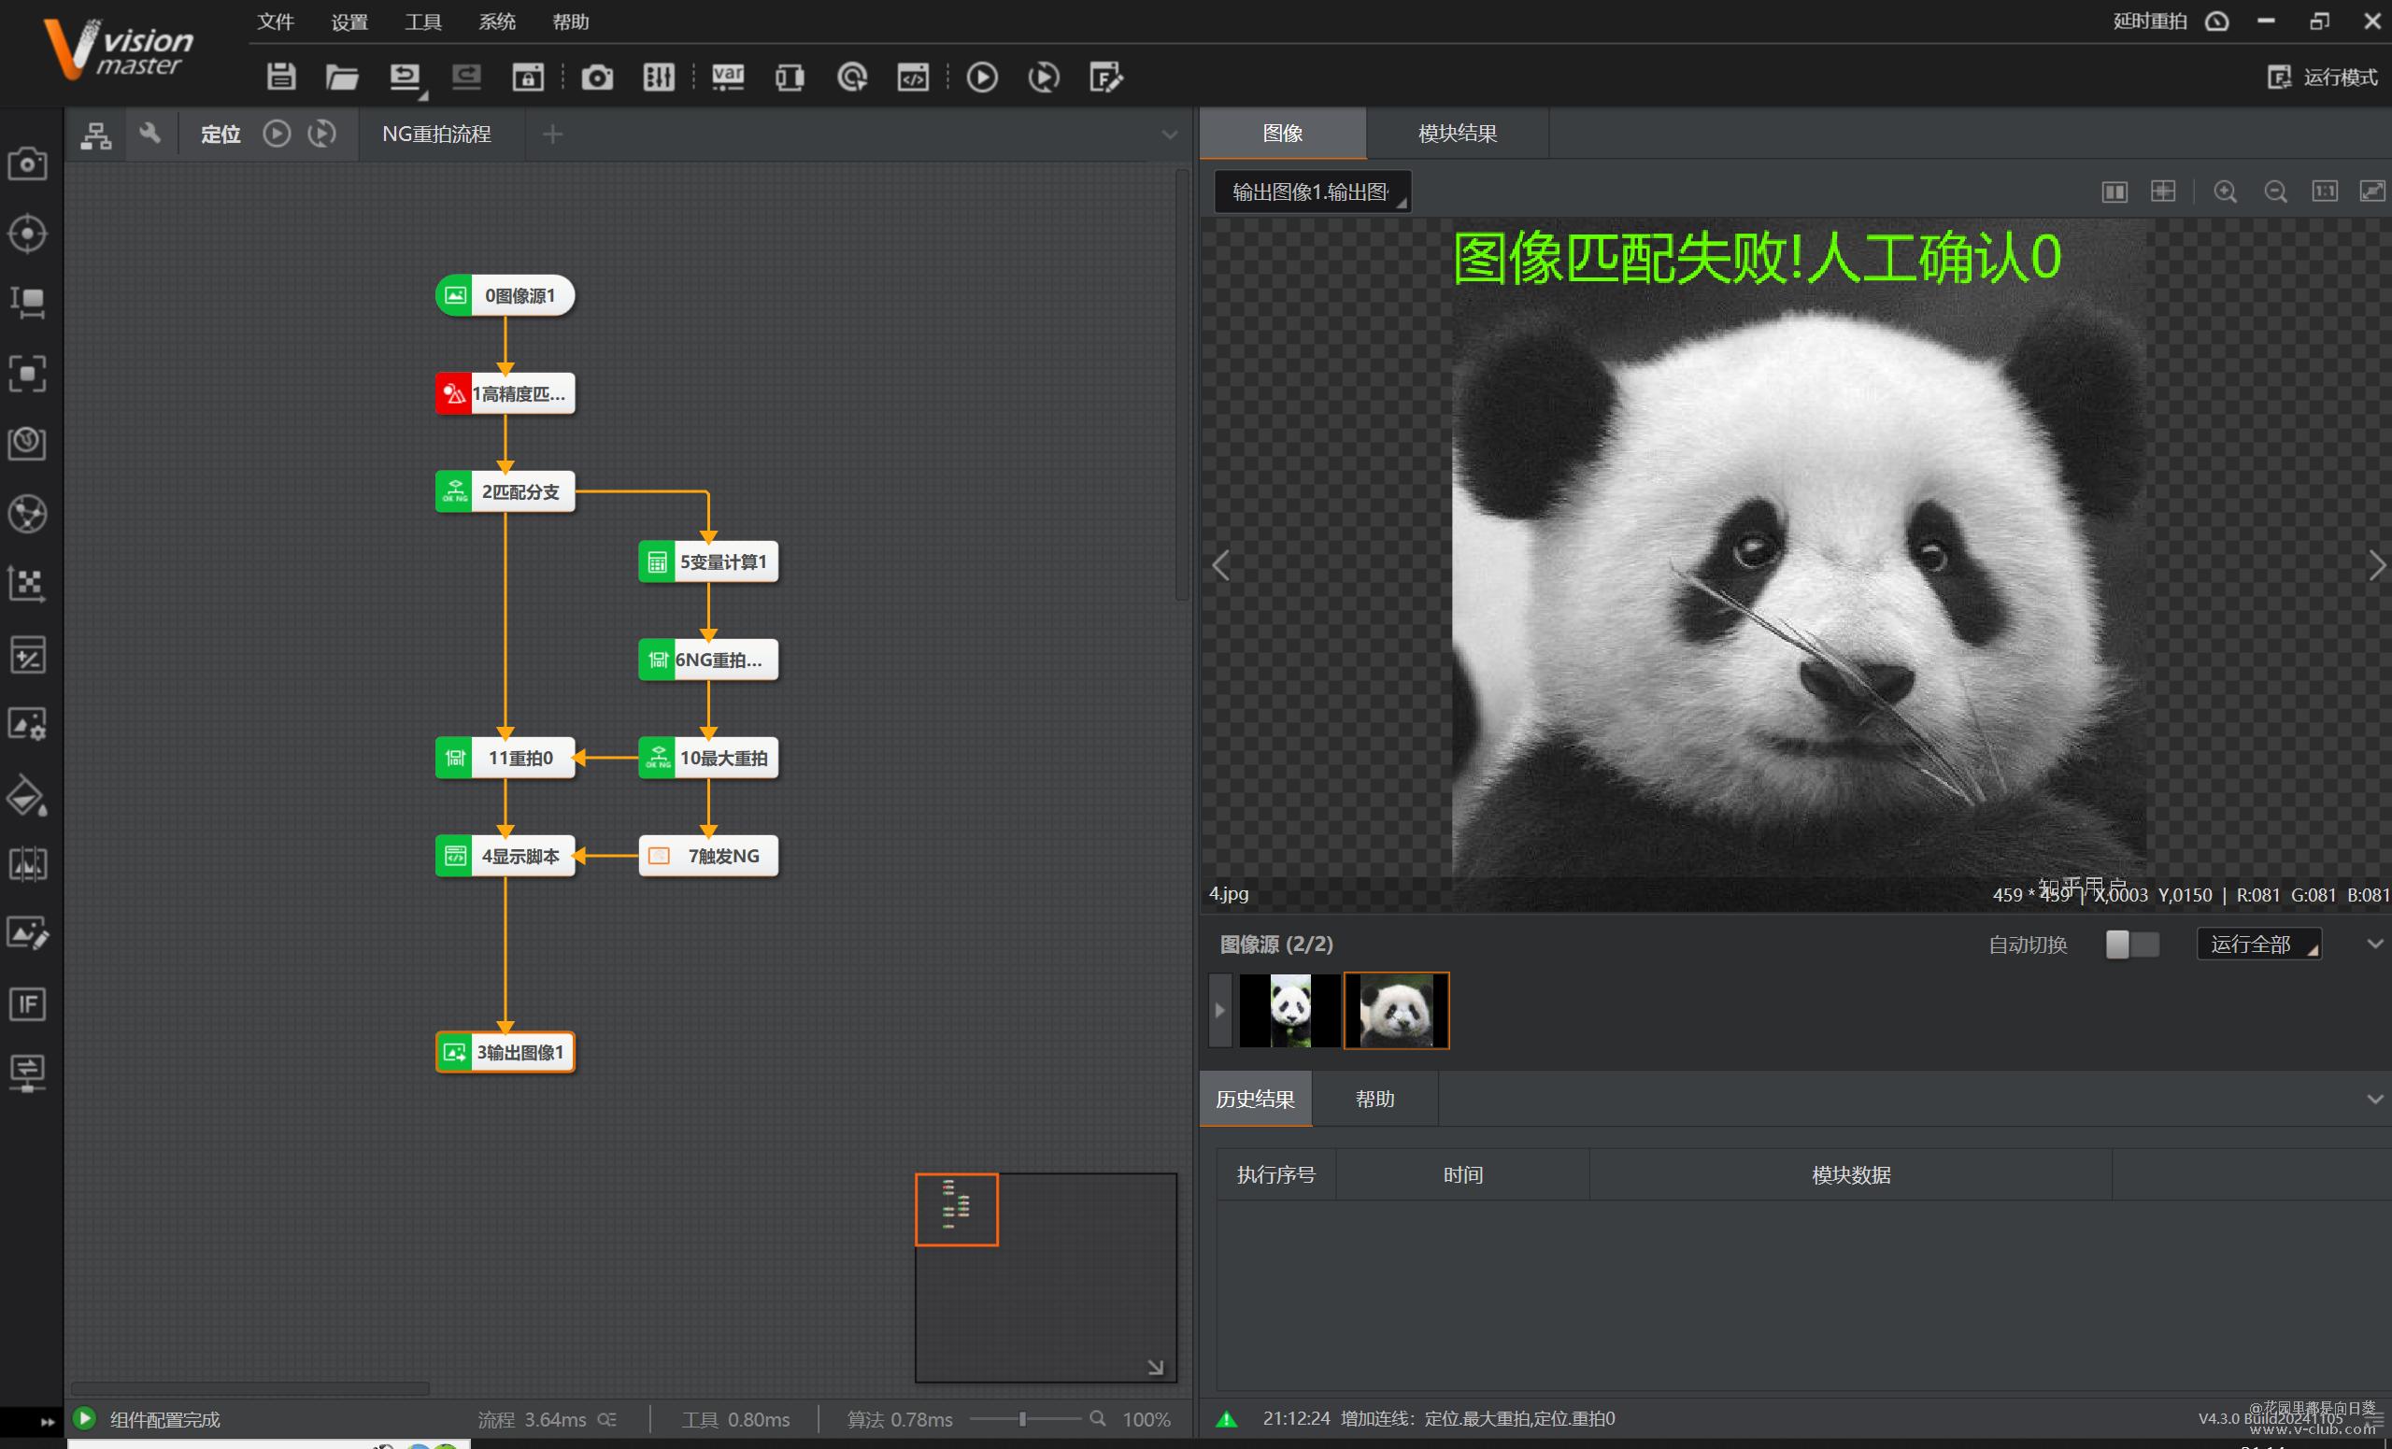This screenshot has width=2392, height=1449.
Task: Open camera management icon in toolbar
Action: (x=597, y=77)
